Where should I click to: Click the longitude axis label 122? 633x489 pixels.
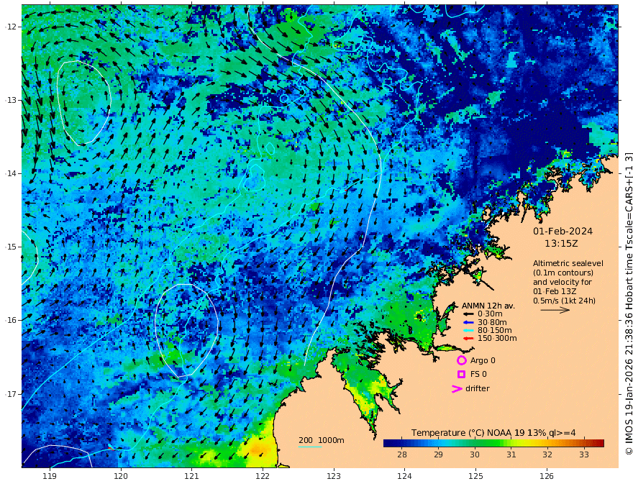tap(263, 477)
